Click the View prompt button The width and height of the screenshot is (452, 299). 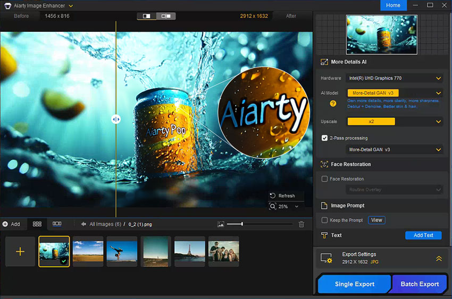pos(376,220)
